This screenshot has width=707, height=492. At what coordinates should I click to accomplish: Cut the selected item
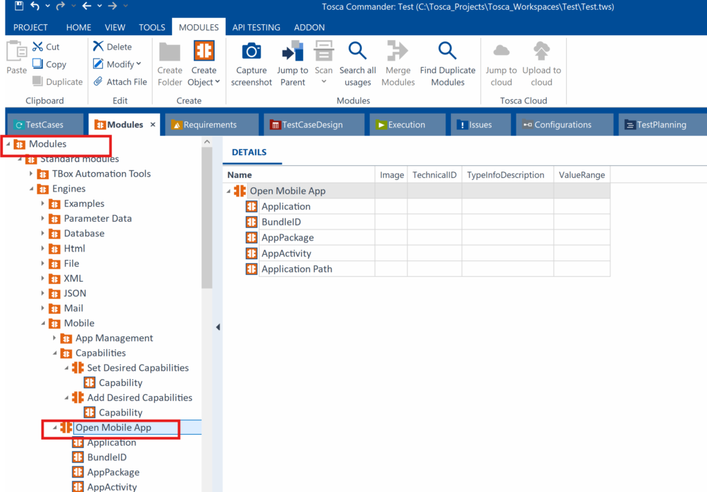(x=46, y=46)
